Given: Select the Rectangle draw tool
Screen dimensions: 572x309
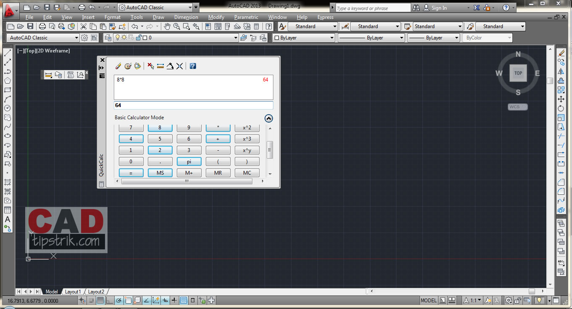Looking at the screenshot, I should pyautogui.click(x=8, y=90).
